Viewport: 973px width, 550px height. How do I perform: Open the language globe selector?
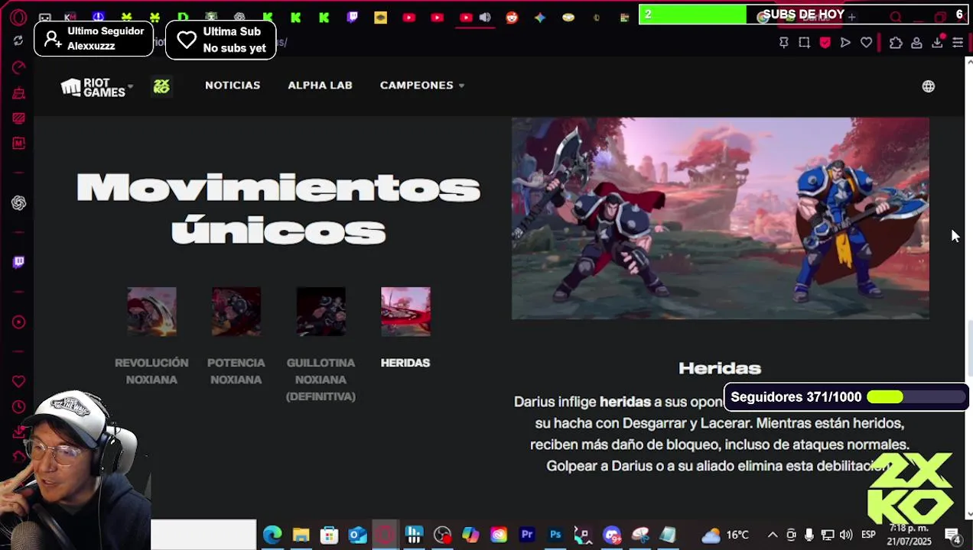coord(928,86)
